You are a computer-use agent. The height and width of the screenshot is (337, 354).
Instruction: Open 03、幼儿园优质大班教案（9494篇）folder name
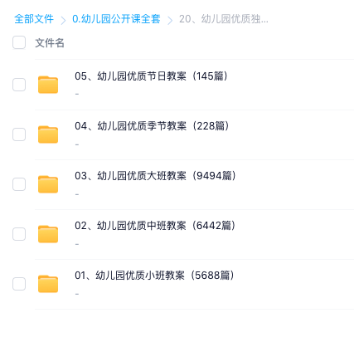[155, 176]
